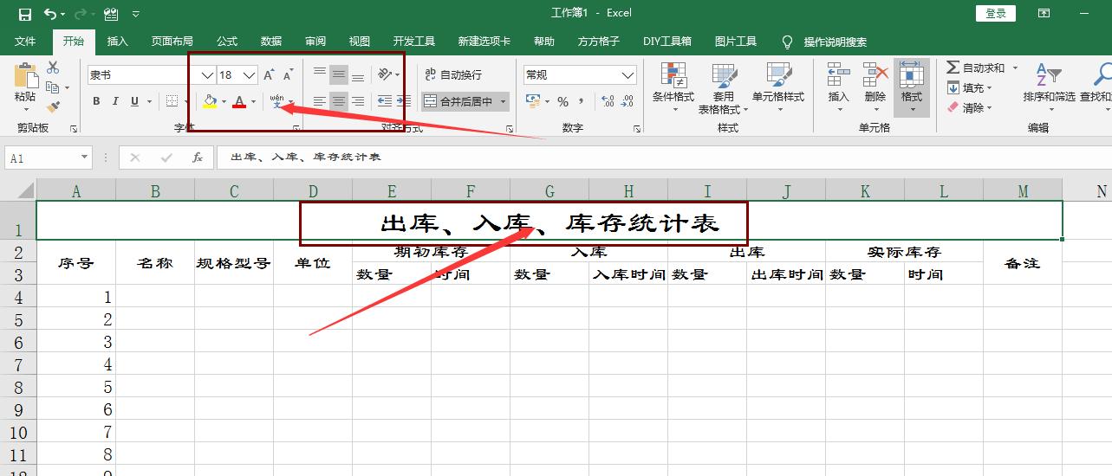Switch to the 页面布局 tab

(x=172, y=41)
